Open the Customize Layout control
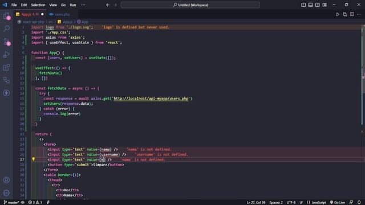The width and height of the screenshot is (365, 205). [325, 5]
